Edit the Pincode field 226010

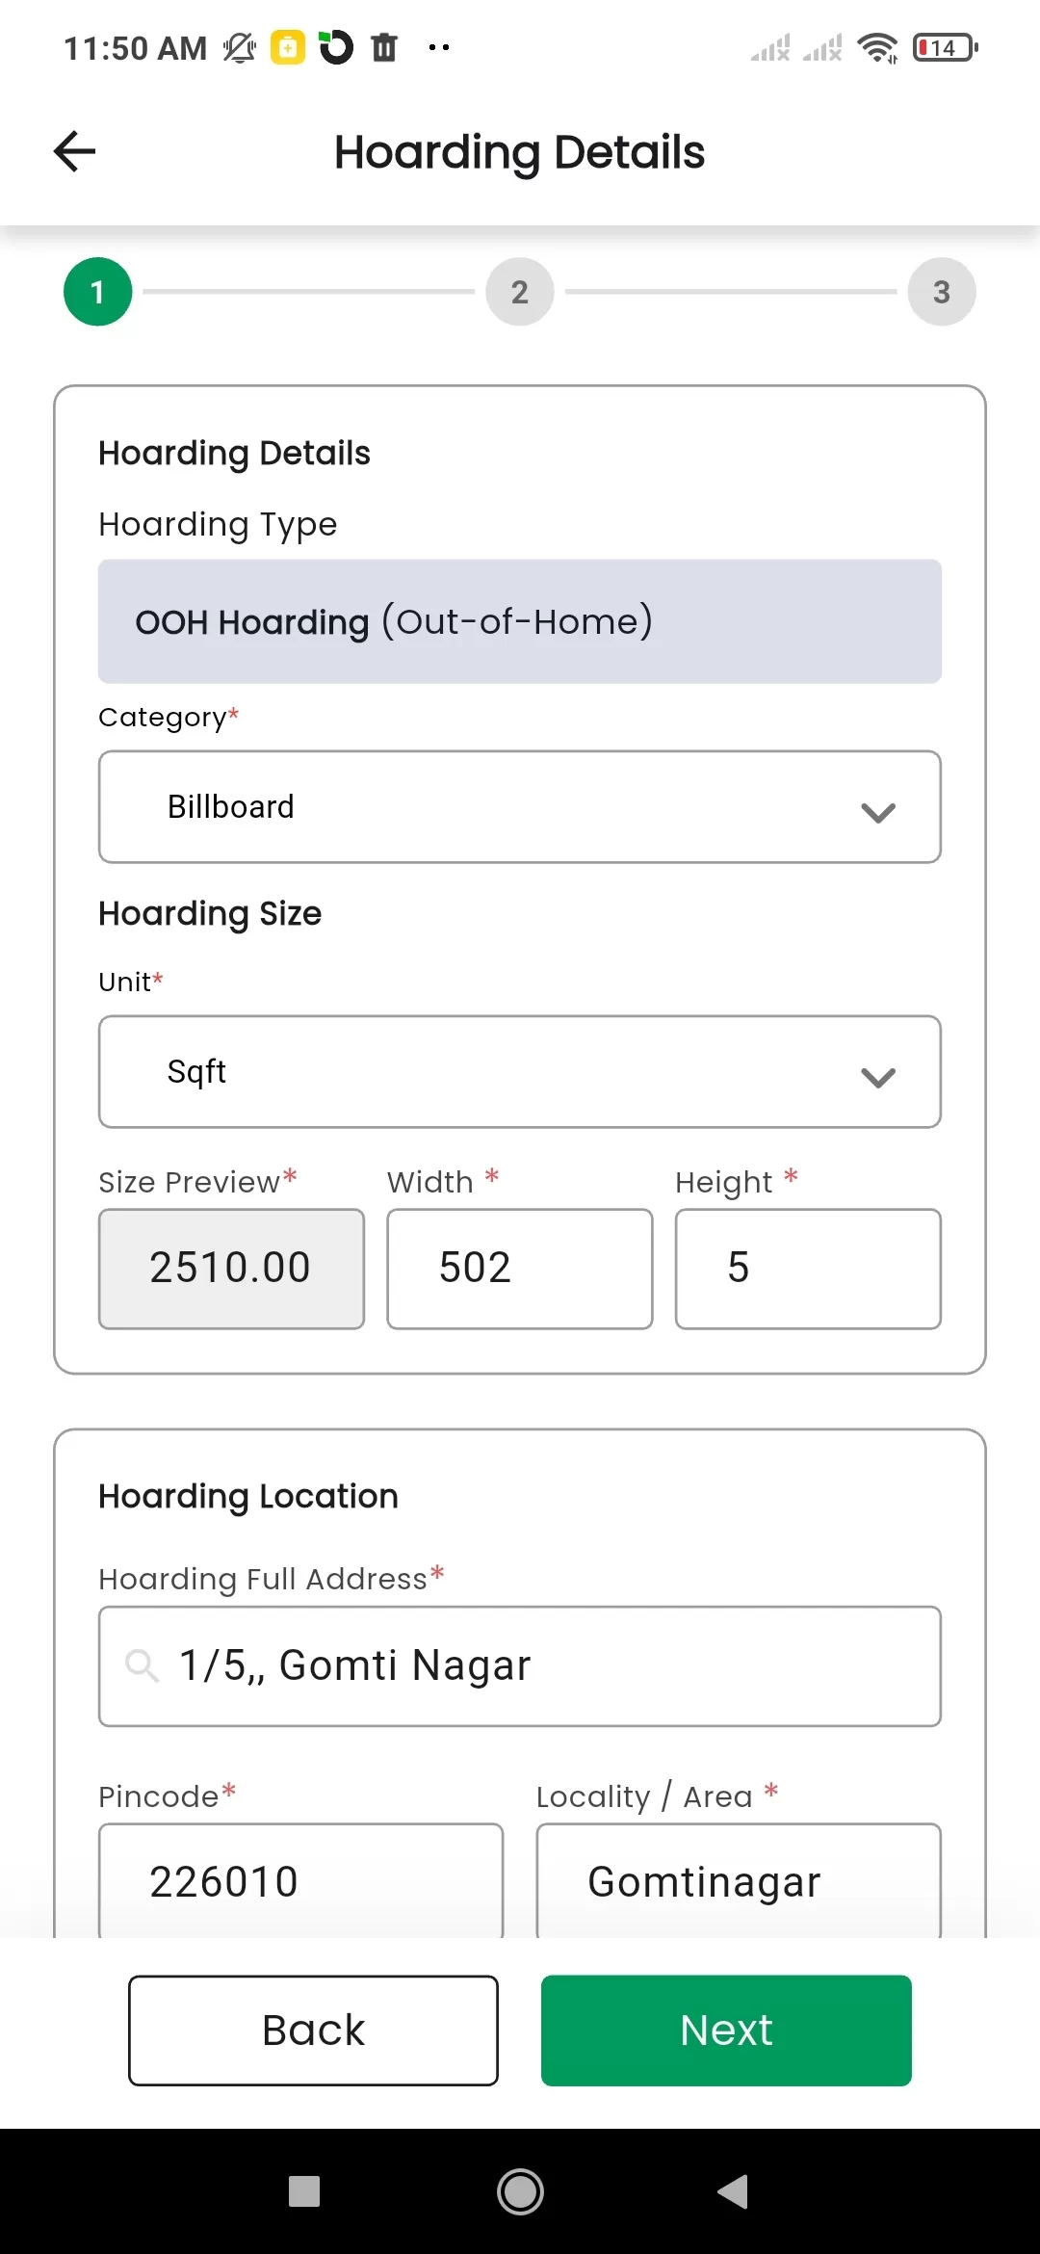(x=300, y=1881)
